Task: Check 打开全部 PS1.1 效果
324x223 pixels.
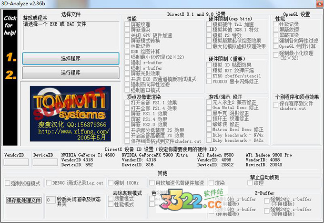Action: (x=127, y=103)
